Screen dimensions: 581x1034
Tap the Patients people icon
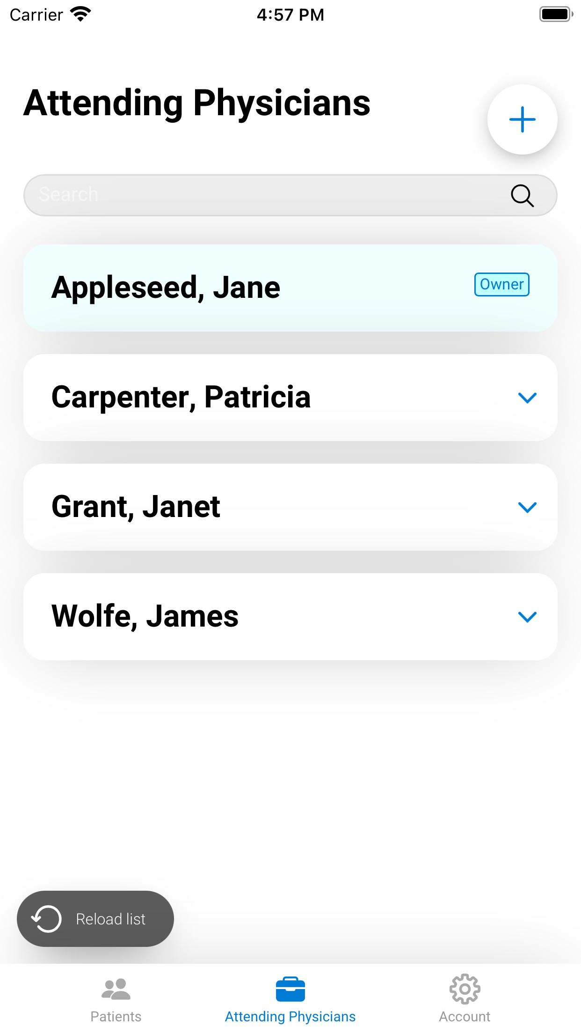click(116, 989)
